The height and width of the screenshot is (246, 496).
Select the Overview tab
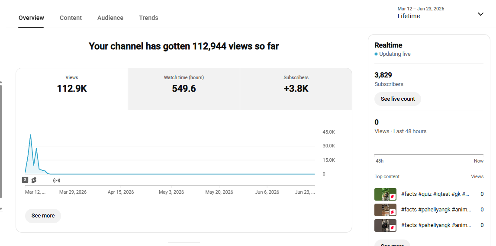(31, 18)
